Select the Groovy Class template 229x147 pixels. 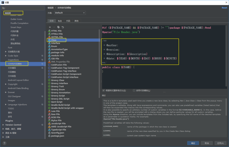[x=57, y=80]
